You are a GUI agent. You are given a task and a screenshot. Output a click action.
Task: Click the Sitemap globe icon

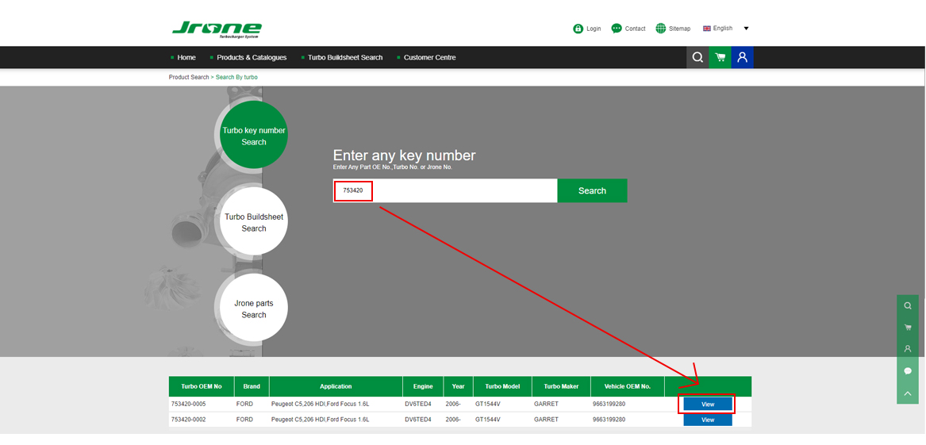[x=661, y=29]
